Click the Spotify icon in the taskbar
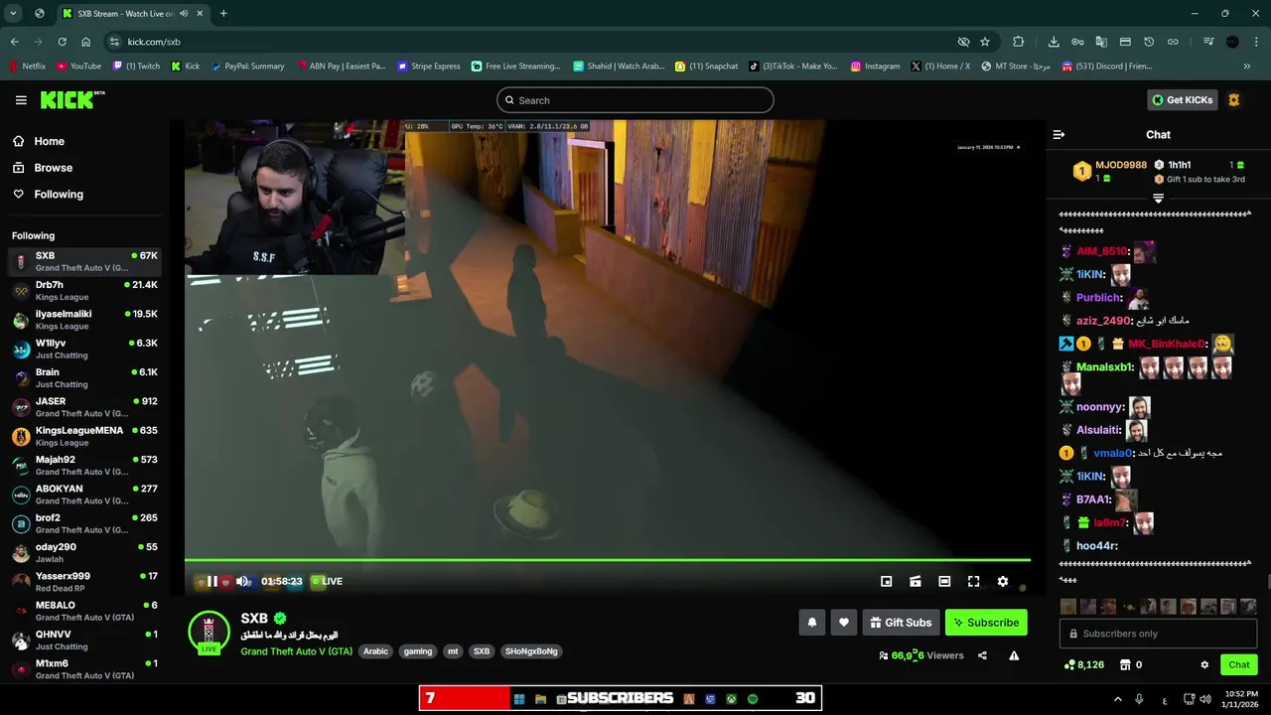 (753, 699)
